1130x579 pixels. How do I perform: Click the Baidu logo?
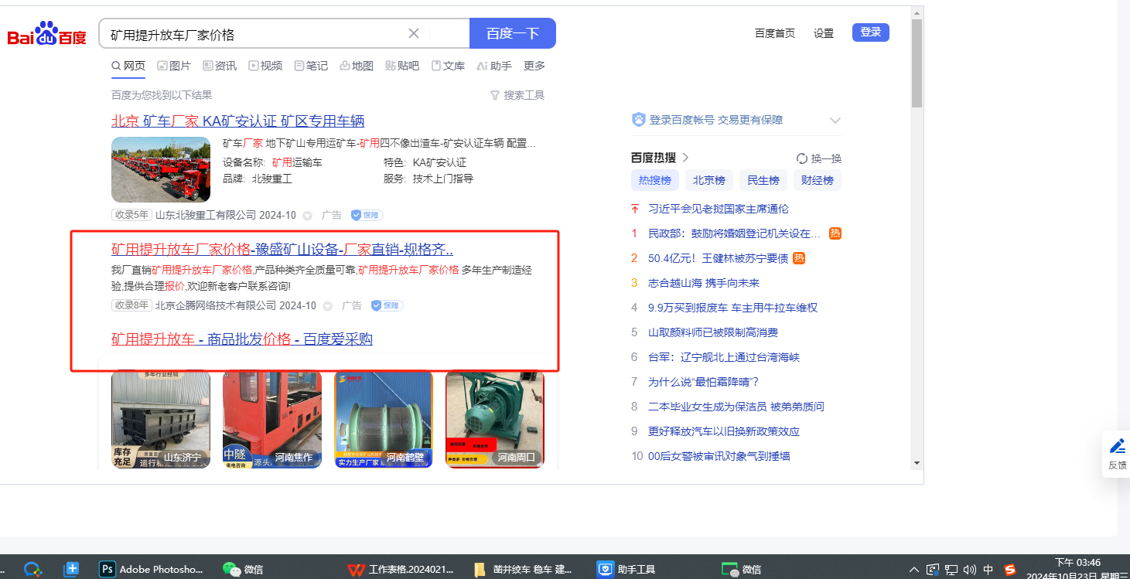click(x=47, y=34)
